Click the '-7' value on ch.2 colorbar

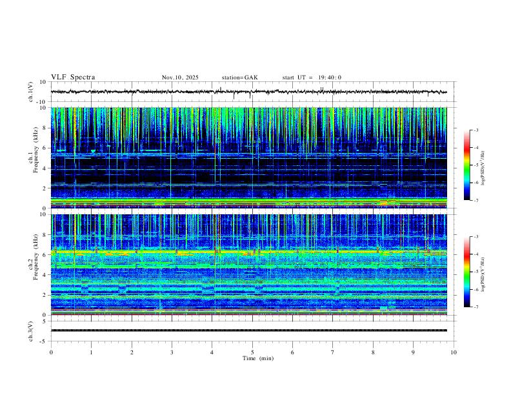point(476,307)
